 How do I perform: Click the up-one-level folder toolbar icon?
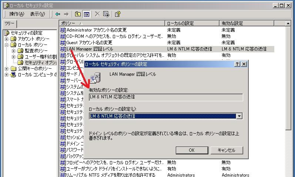(78, 14)
